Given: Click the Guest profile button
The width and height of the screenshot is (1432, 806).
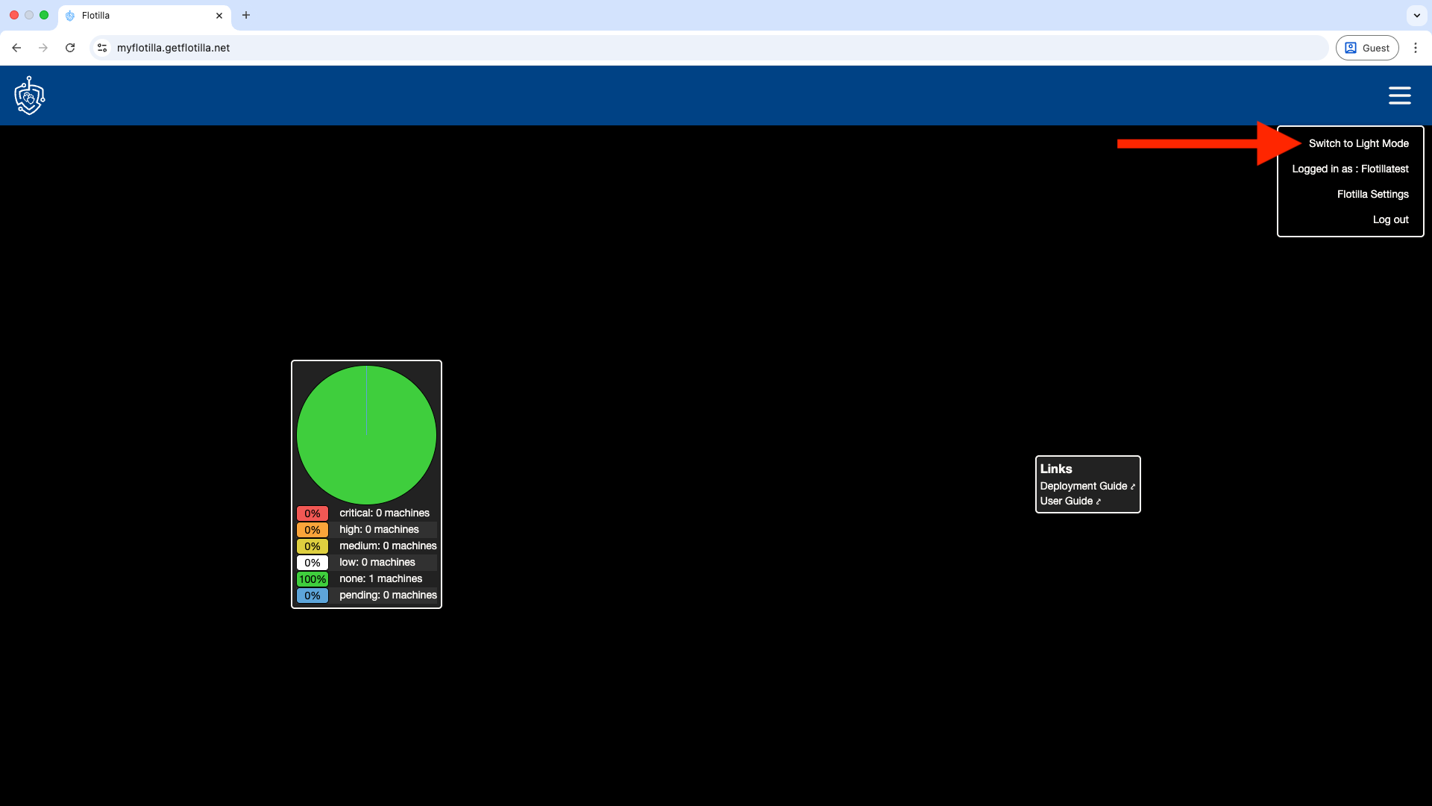Looking at the screenshot, I should tap(1367, 47).
